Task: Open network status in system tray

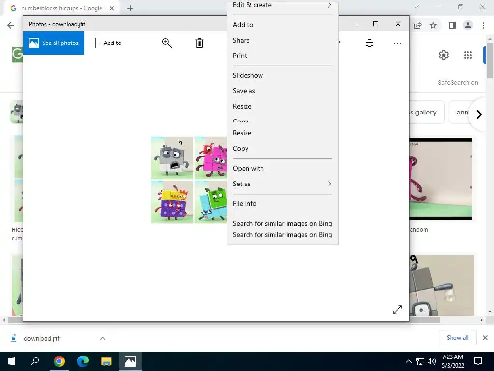Action: coord(420,361)
